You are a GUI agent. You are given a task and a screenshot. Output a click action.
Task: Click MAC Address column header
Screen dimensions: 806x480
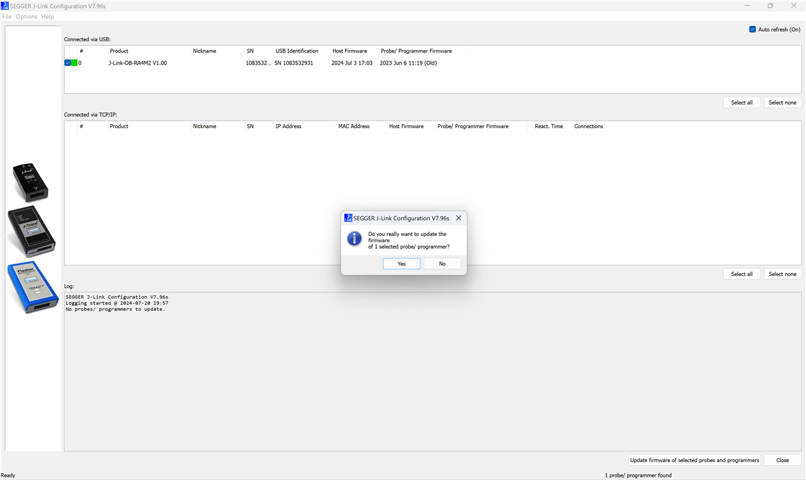point(354,127)
